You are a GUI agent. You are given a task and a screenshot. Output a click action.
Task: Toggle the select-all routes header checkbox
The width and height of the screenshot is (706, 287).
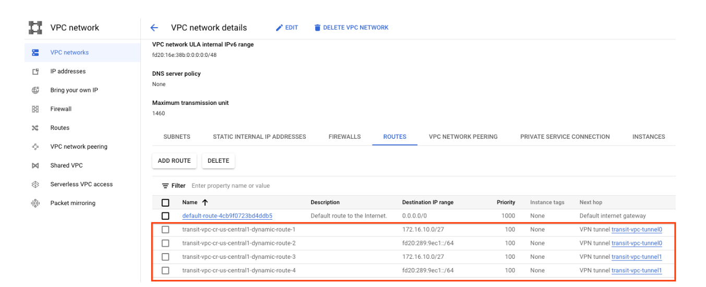click(165, 202)
